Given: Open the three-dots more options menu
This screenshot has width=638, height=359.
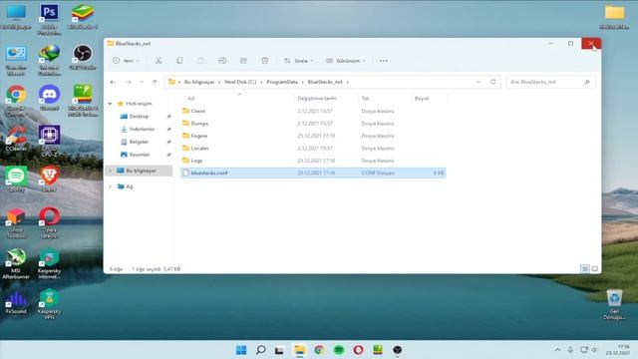Looking at the screenshot, I should coord(383,61).
